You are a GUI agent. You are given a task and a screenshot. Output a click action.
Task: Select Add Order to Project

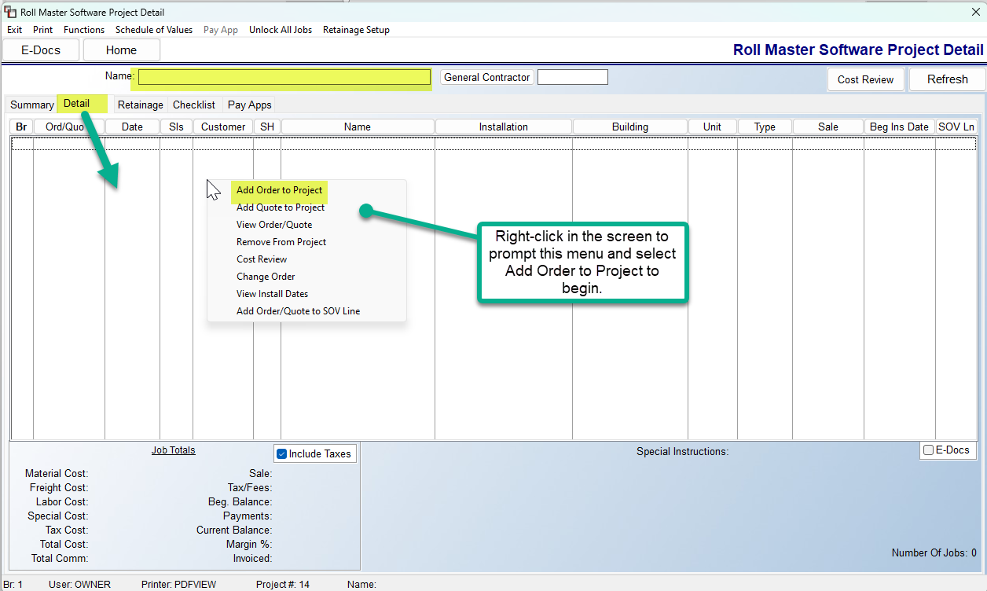point(279,190)
